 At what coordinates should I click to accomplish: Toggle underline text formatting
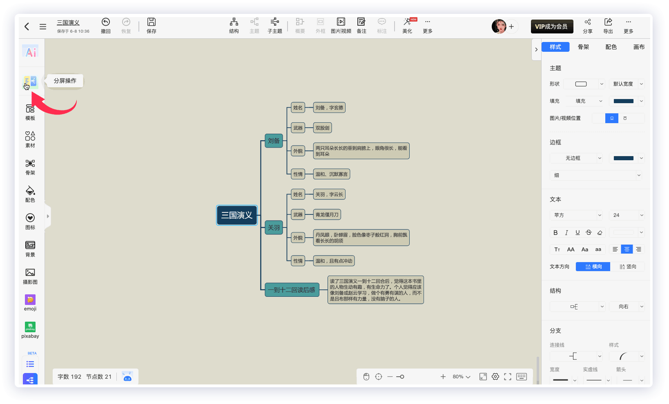click(x=578, y=232)
